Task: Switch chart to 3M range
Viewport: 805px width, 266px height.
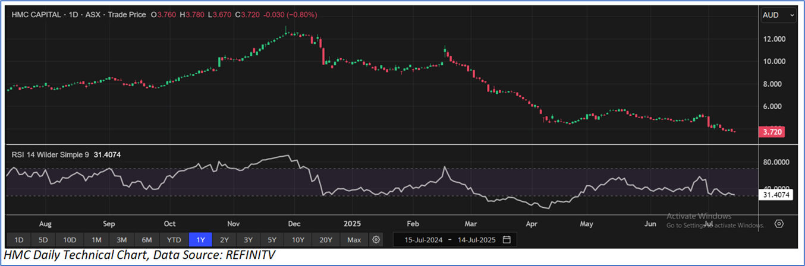Action: (x=122, y=240)
